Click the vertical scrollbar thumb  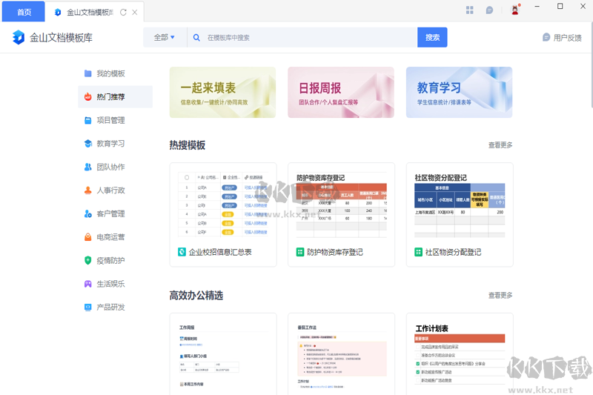click(x=591, y=65)
